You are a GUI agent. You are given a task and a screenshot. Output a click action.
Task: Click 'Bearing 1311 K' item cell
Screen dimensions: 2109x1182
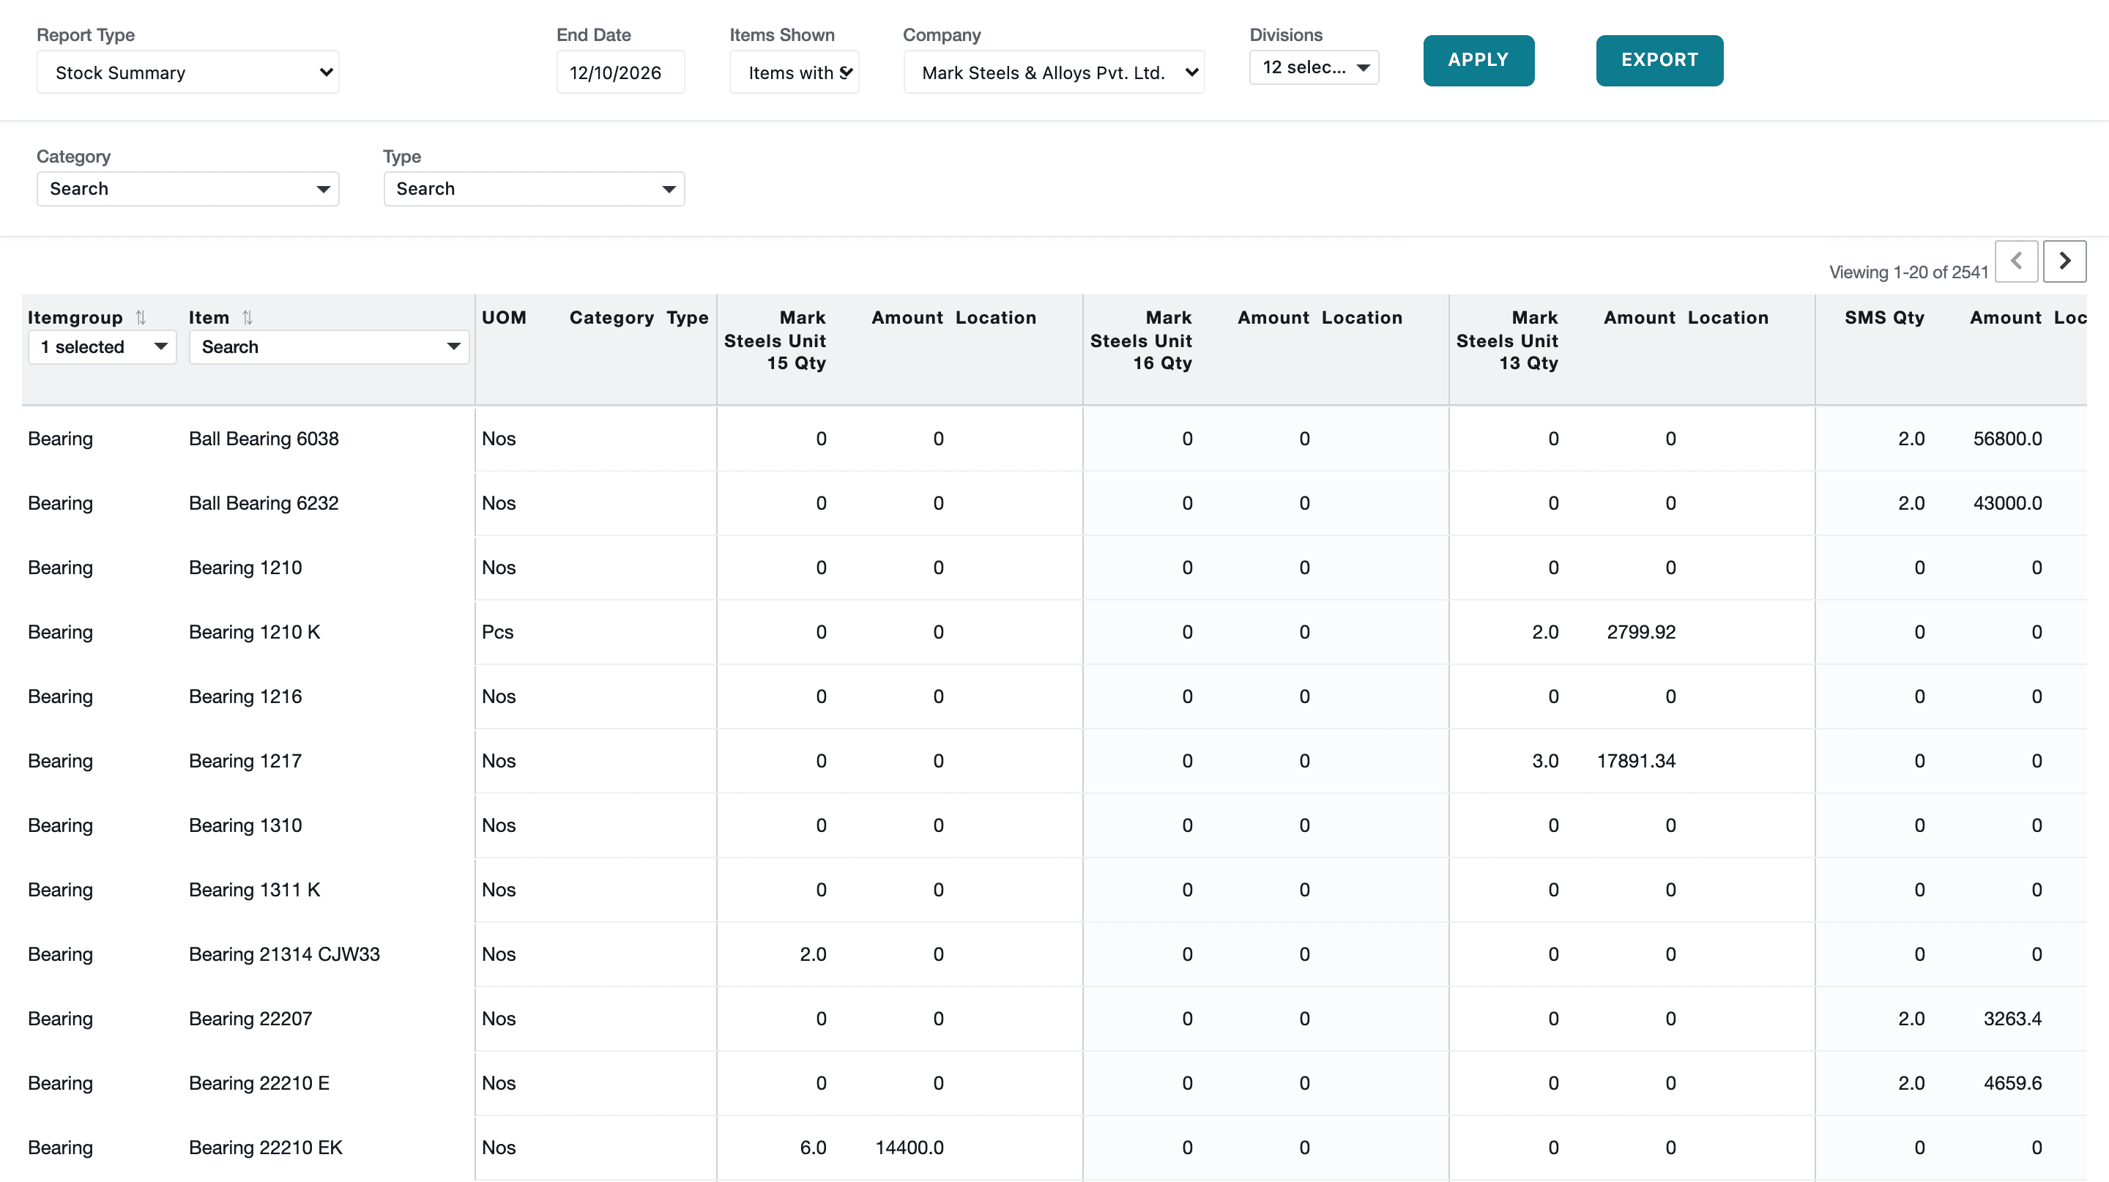pos(255,890)
